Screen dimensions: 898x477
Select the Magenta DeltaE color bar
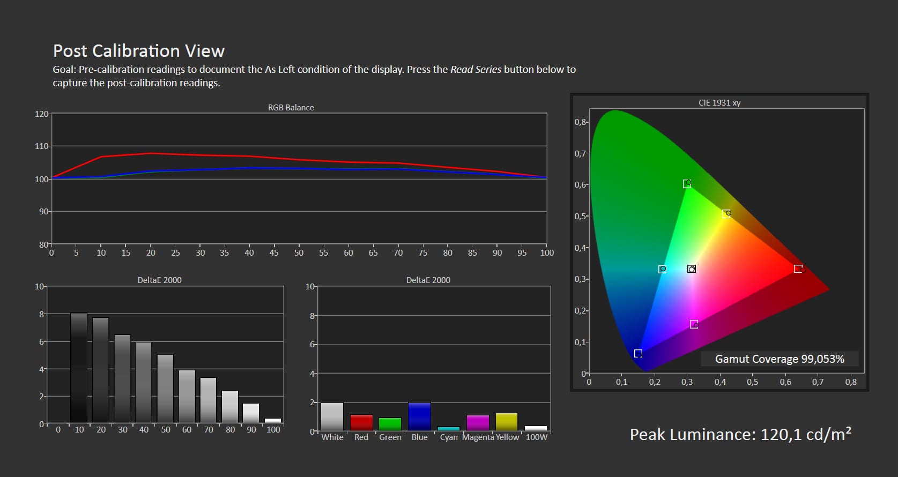click(478, 423)
